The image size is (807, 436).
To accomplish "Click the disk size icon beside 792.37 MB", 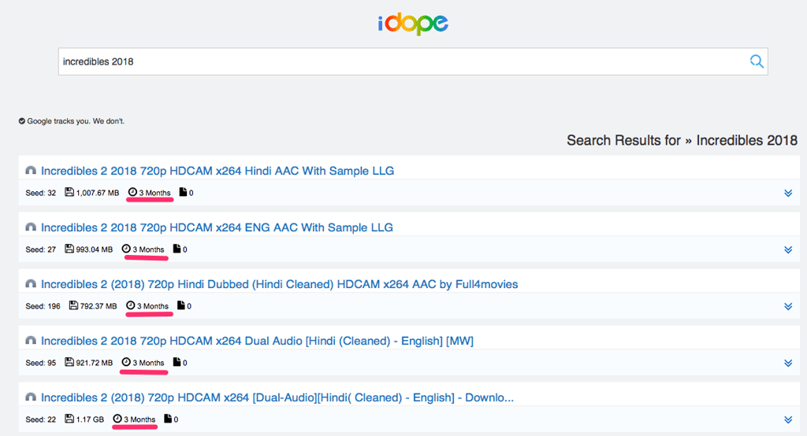I will (x=73, y=305).
